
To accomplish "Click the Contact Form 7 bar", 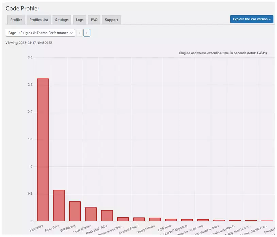I will 139,219.
